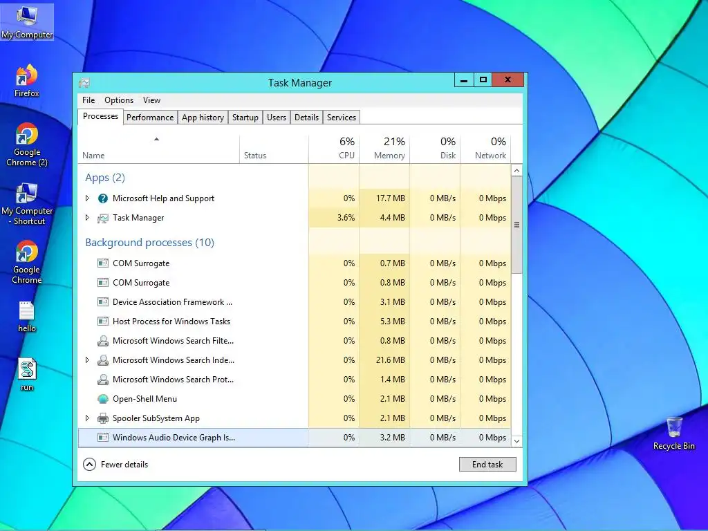The width and height of the screenshot is (708, 531).
Task: Sort by the Disk column header
Action: click(435, 149)
